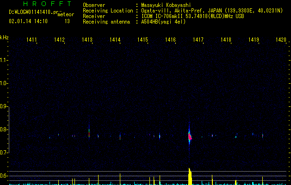
Task: Select the A504HB(yagi 4el) antenna text
Action: 163,22
